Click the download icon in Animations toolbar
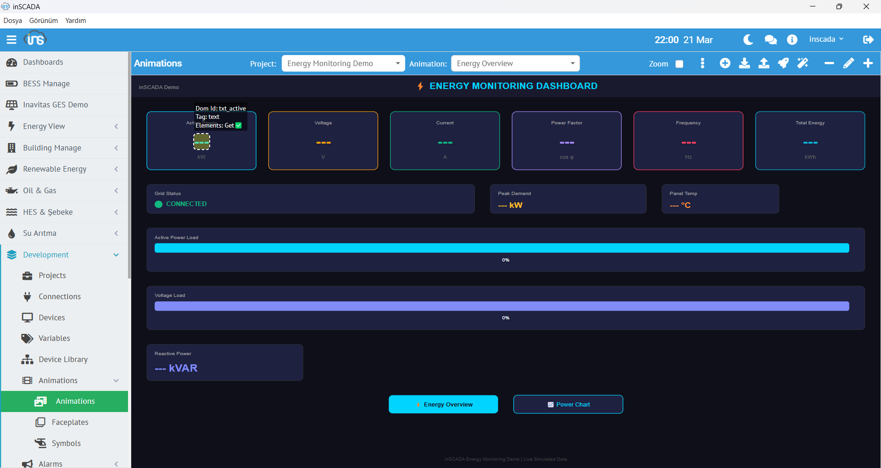 point(744,63)
